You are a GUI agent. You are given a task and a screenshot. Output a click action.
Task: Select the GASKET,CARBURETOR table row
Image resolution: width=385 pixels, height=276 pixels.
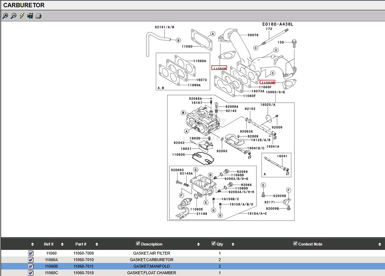coord(151,260)
